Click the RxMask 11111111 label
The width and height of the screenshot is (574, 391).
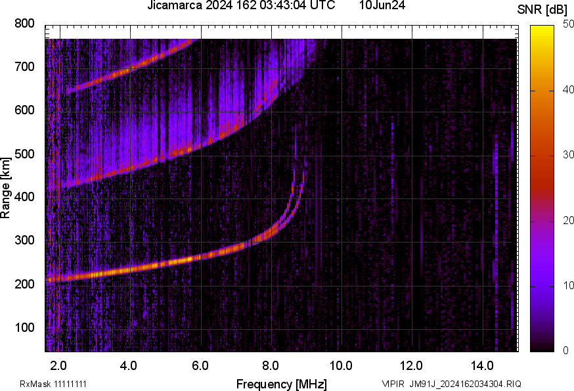[53, 384]
